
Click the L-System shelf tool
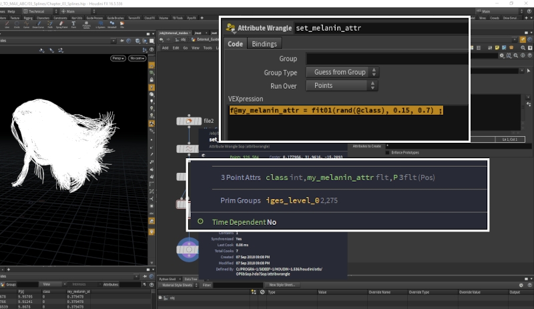[101, 25]
